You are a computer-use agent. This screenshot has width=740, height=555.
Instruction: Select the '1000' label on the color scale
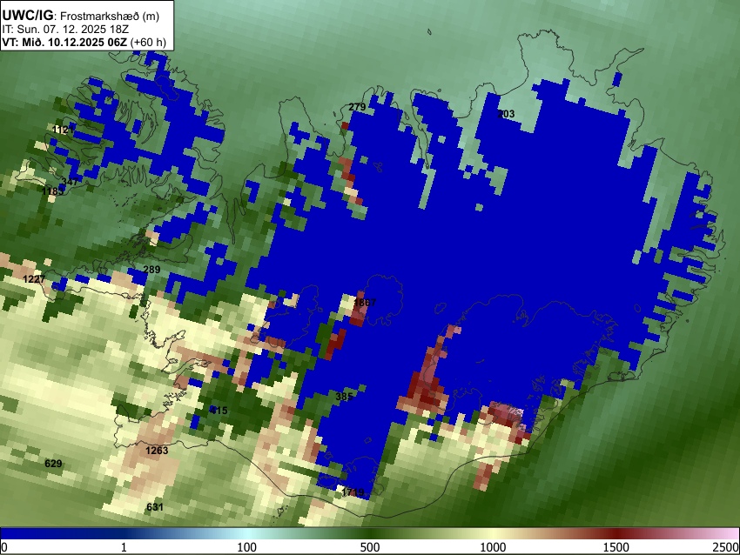(493, 547)
